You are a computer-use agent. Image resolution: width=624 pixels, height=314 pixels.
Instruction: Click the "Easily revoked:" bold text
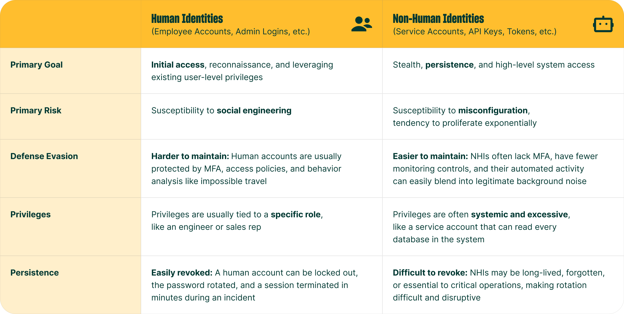point(182,273)
